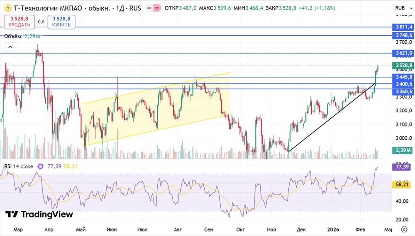This screenshot has width=415, height=236.
Task: Toggle the grey minus indicator pill
Action: (x=149, y=8)
